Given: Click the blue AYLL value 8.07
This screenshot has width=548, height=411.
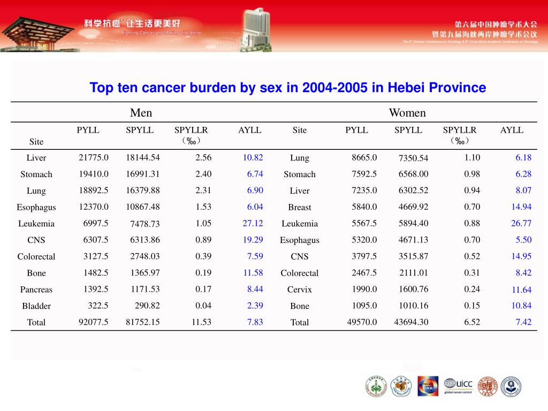Looking at the screenshot, I should (523, 191).
